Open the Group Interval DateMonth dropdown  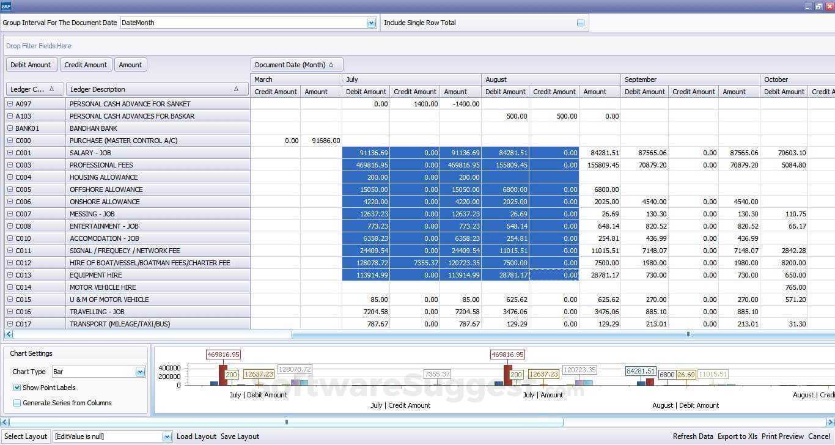click(x=371, y=23)
